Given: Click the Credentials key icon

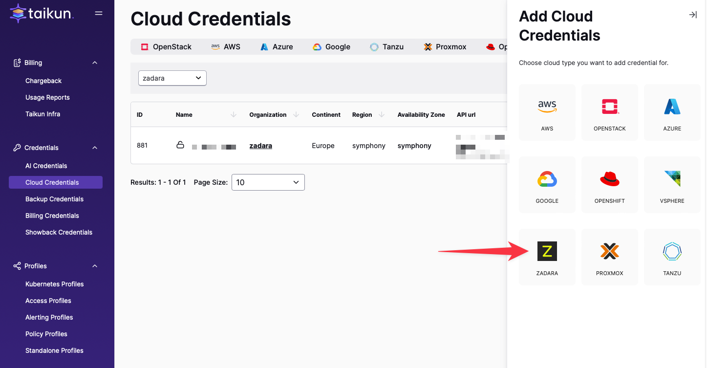Looking at the screenshot, I should click(x=17, y=148).
